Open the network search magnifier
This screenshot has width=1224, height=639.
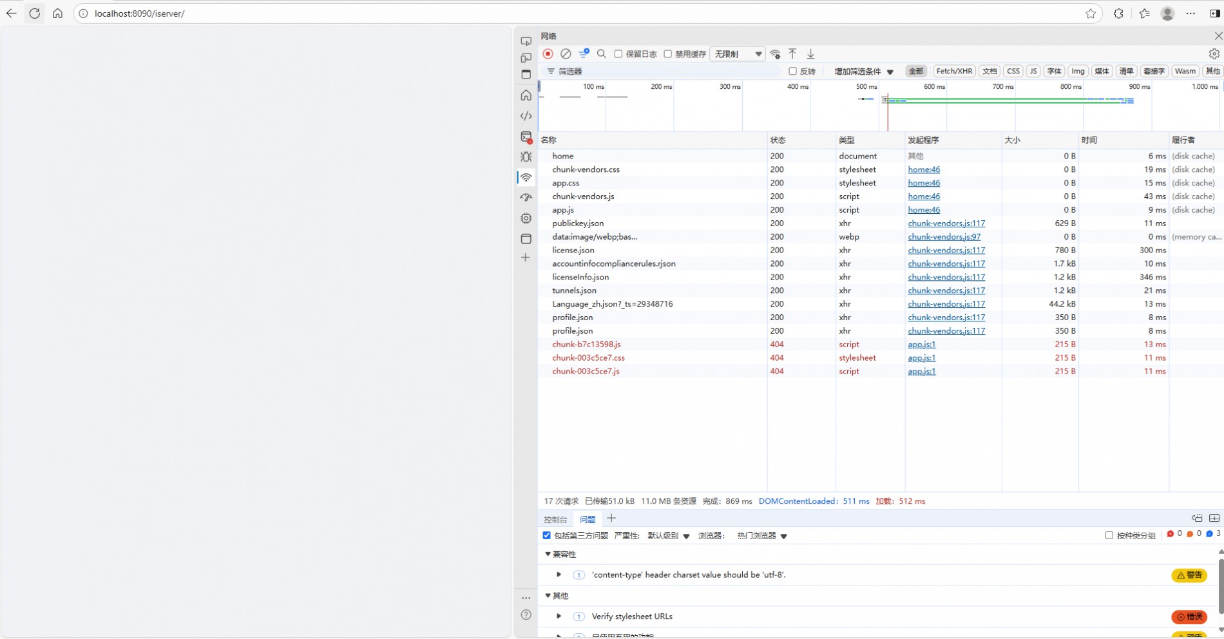click(x=602, y=54)
